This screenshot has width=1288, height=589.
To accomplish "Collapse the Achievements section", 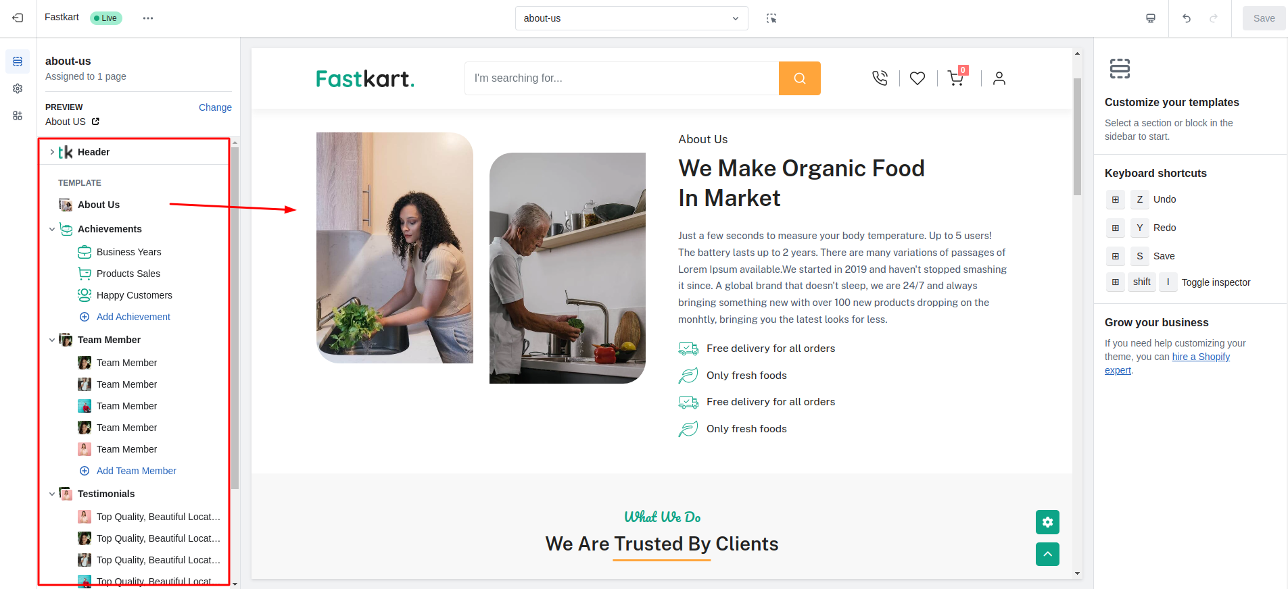I will [52, 229].
